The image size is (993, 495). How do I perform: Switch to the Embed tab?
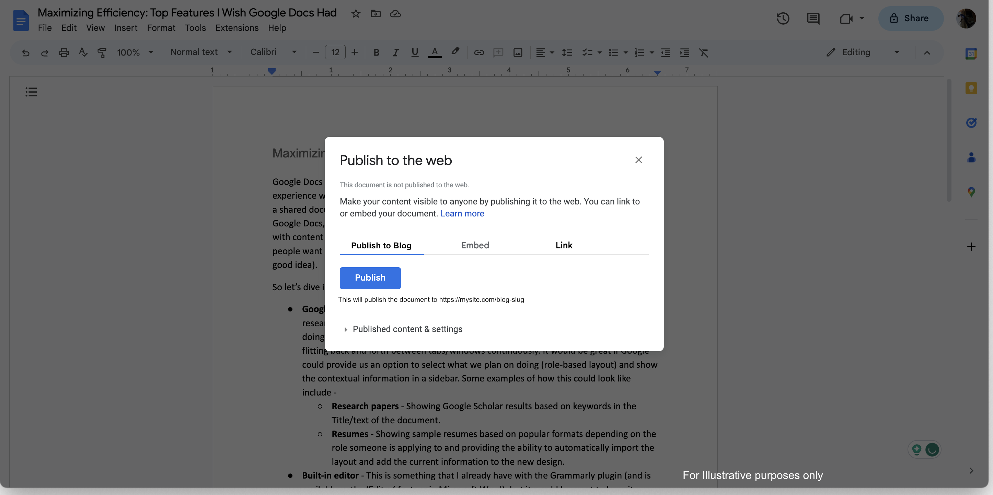475,245
